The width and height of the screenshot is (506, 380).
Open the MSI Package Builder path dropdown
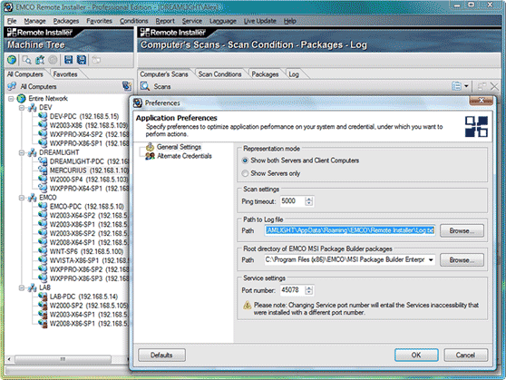click(431, 260)
